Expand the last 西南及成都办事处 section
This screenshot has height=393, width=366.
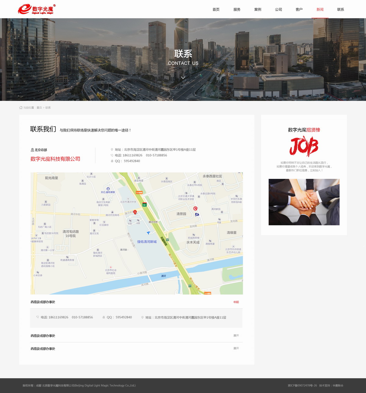pyautogui.click(x=236, y=348)
